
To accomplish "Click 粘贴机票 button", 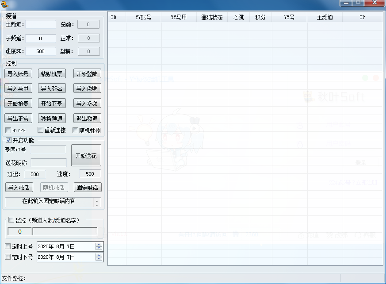I will click(x=52, y=73).
